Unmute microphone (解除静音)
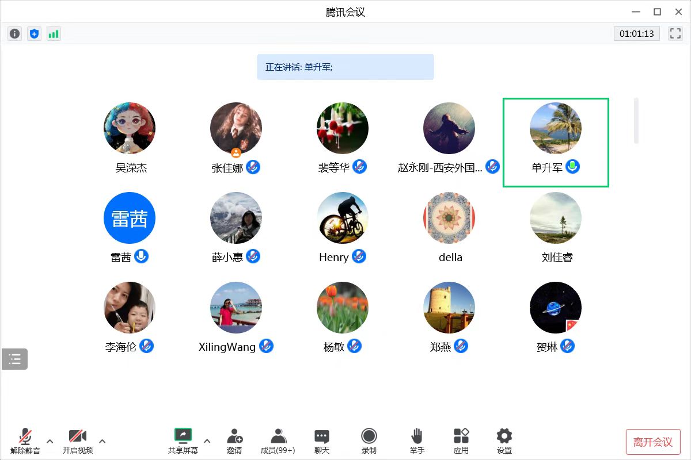Viewport: 691px width, 460px height. point(25,441)
